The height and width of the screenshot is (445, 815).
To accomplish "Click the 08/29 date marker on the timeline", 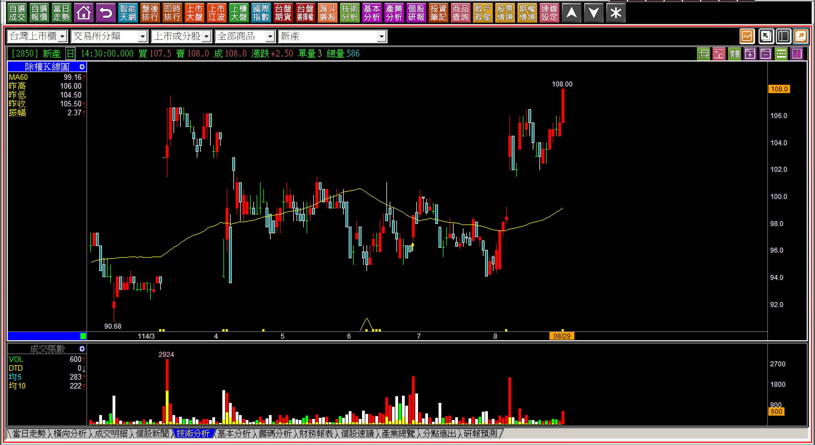I will pyautogui.click(x=562, y=336).
